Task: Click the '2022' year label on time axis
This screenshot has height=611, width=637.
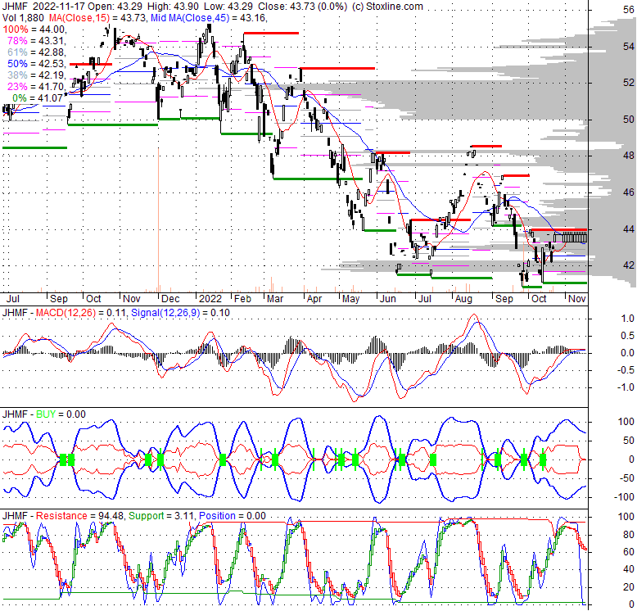Action: coord(210,299)
